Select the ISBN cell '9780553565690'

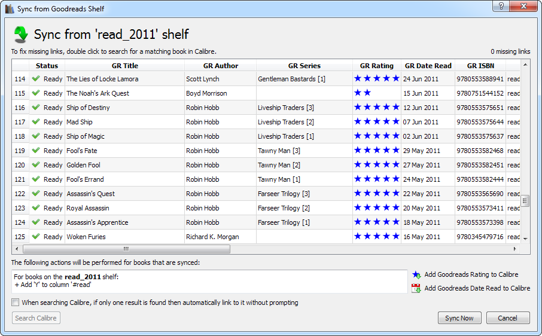point(480,193)
